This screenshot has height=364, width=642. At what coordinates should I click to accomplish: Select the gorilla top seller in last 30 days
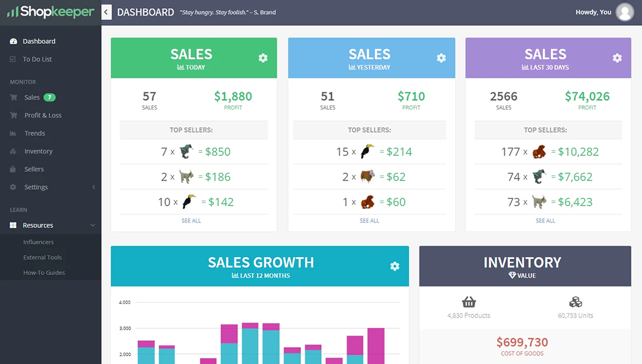539,151
